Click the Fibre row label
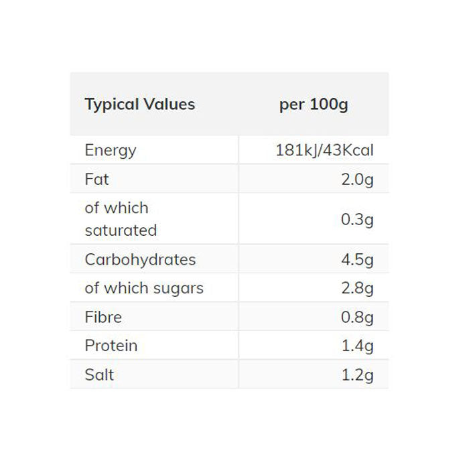Viewport: 469px width, 469px height. click(x=103, y=317)
